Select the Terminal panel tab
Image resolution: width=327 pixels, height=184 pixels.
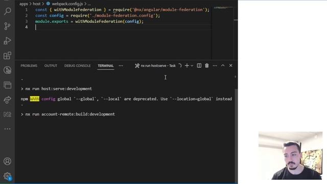click(x=106, y=66)
